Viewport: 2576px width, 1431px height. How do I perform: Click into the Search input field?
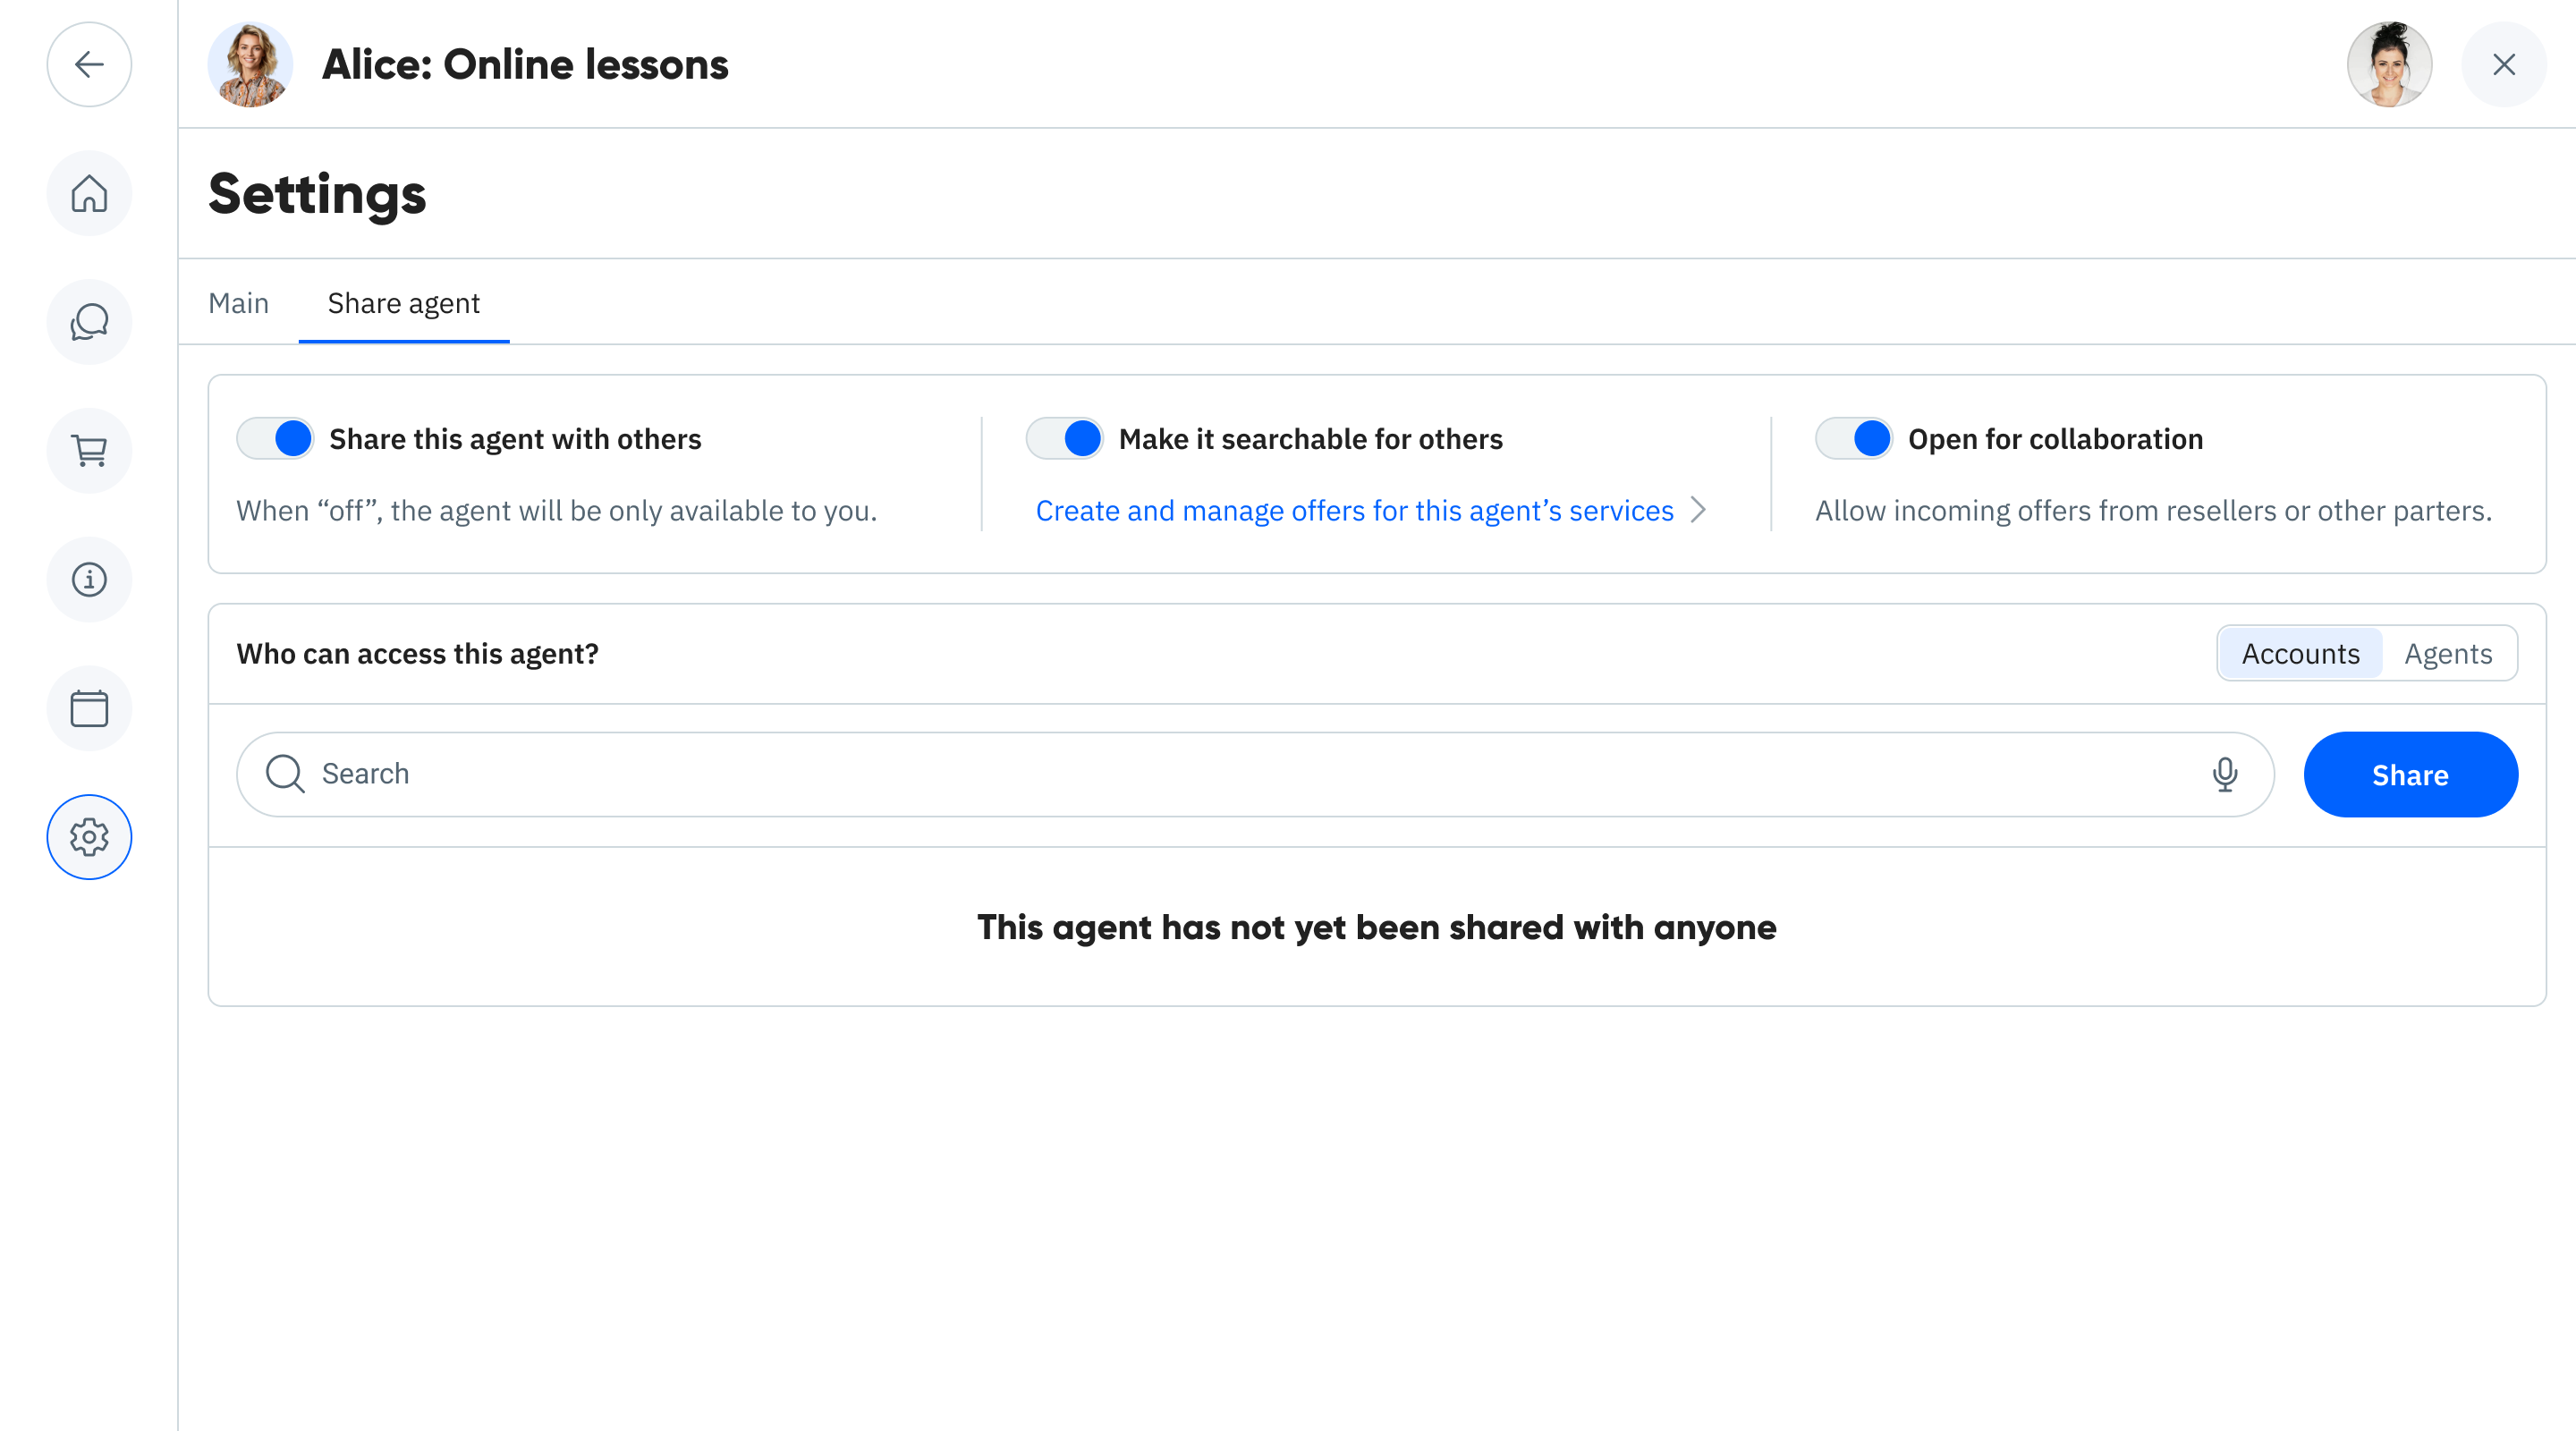pos(1256,774)
